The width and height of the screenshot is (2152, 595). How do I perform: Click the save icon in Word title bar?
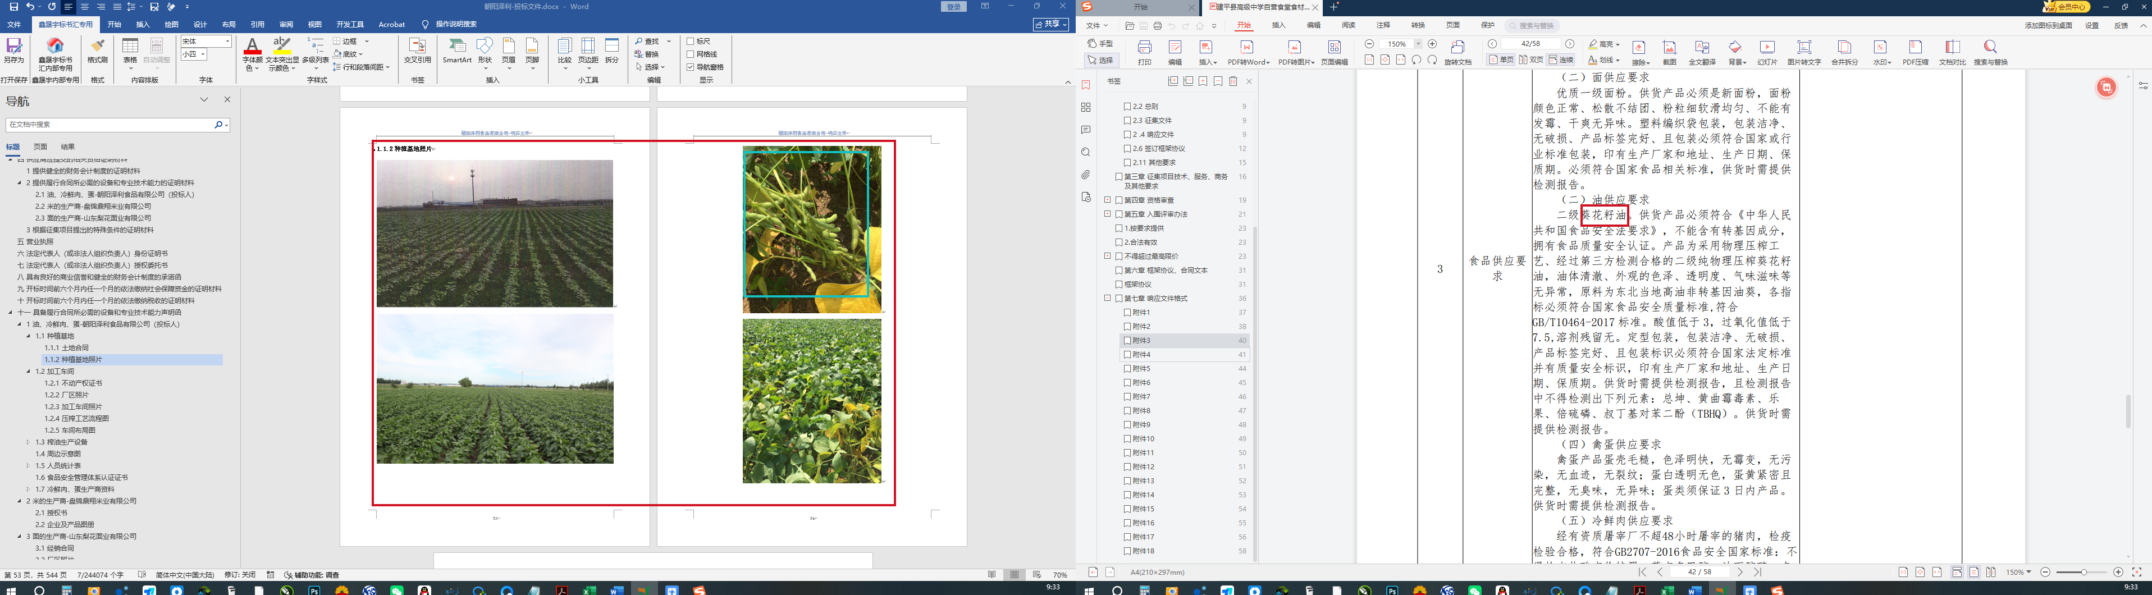click(x=13, y=7)
